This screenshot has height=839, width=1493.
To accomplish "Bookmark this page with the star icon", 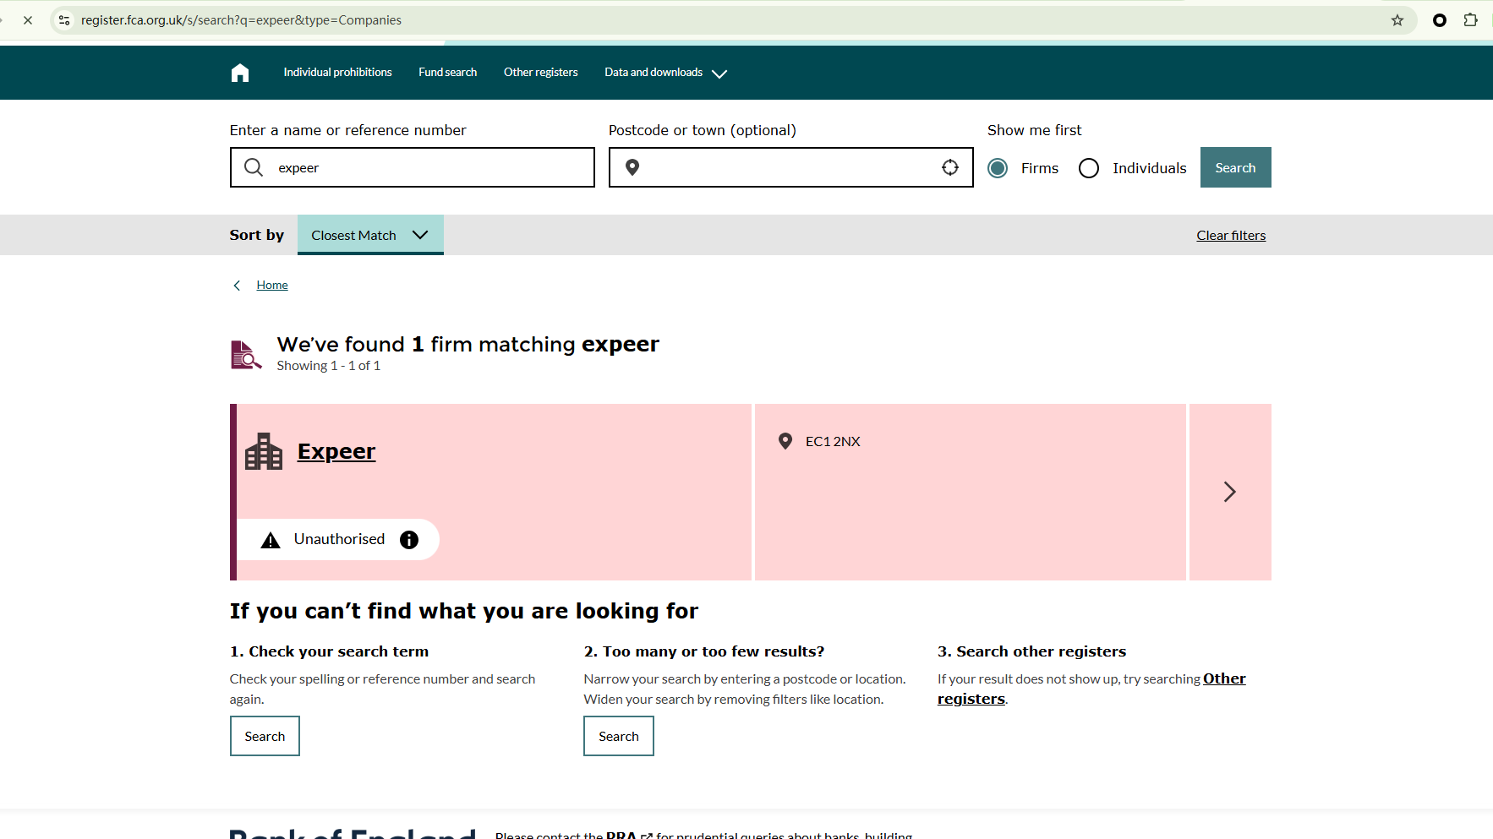I will click(x=1397, y=20).
